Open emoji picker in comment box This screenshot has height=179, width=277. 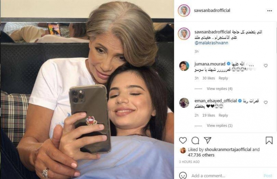click(183, 176)
